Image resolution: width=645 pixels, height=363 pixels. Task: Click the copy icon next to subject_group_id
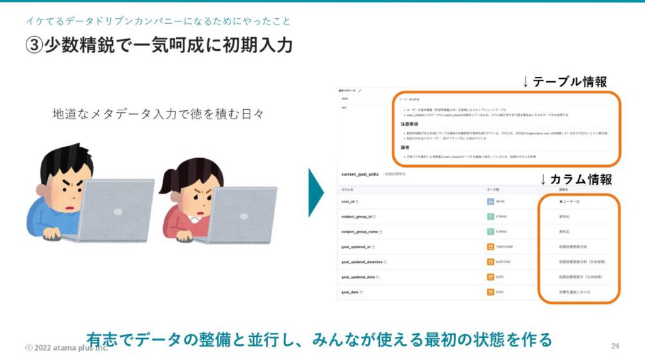tap(375, 217)
